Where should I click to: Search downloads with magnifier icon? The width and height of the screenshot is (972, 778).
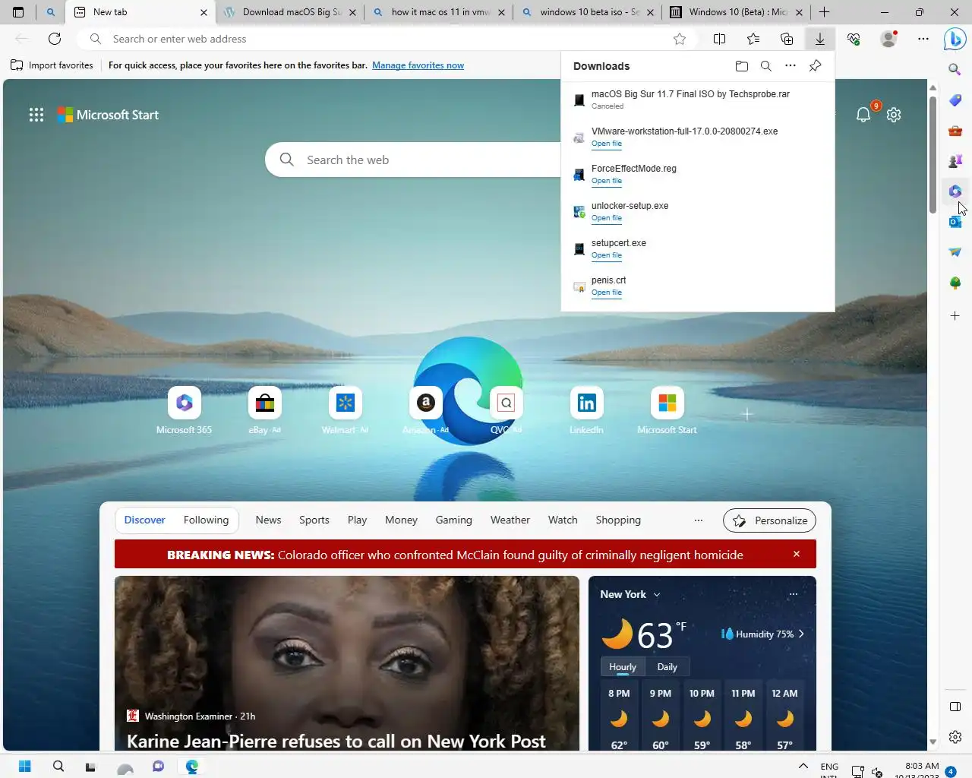coord(766,66)
